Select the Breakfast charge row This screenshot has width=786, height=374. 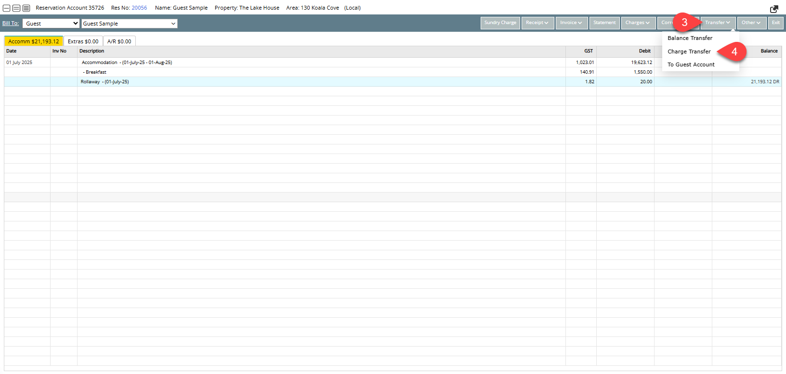393,72
